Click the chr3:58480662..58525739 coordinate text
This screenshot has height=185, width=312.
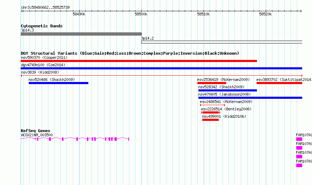point(45,7)
